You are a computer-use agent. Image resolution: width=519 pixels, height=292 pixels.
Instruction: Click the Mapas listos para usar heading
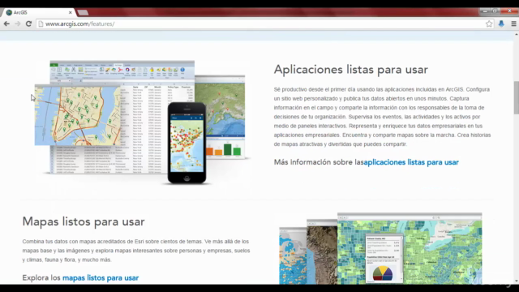coord(84,221)
